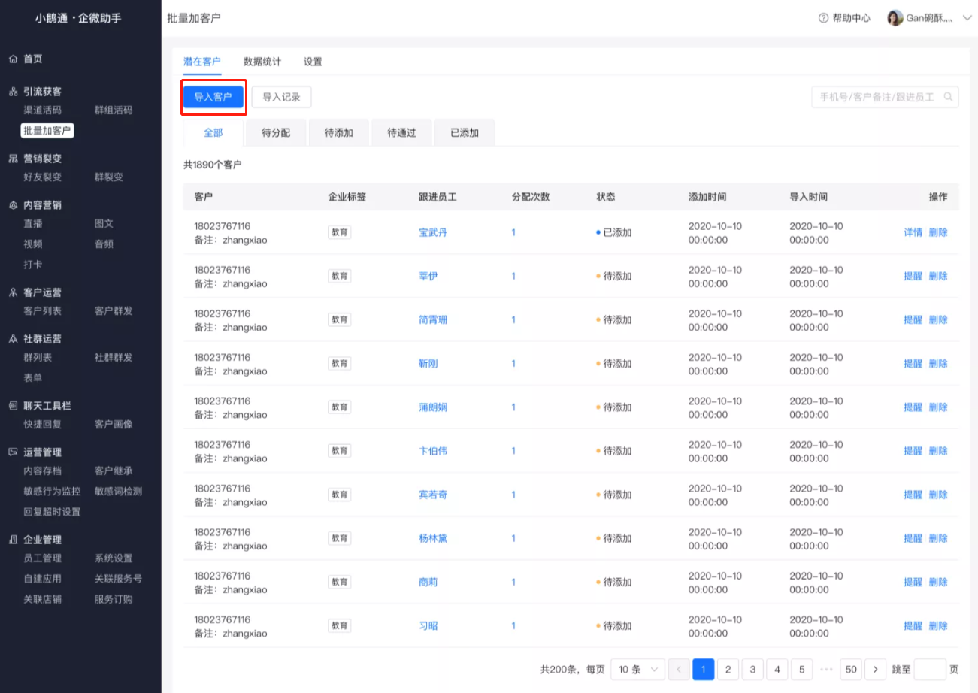This screenshot has height=693, width=978.
Task: Open 员工管理 in the sidebar
Action: pyautogui.click(x=43, y=558)
